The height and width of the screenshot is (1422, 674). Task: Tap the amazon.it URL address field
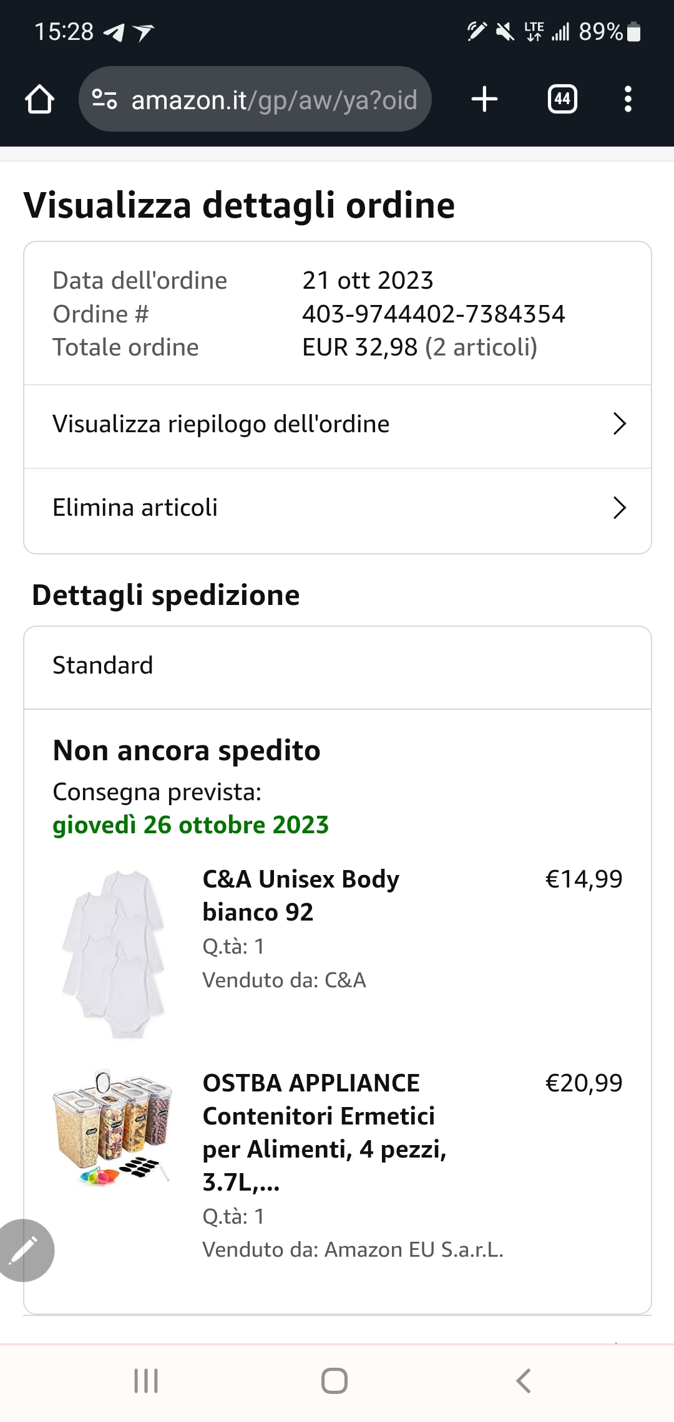275,99
